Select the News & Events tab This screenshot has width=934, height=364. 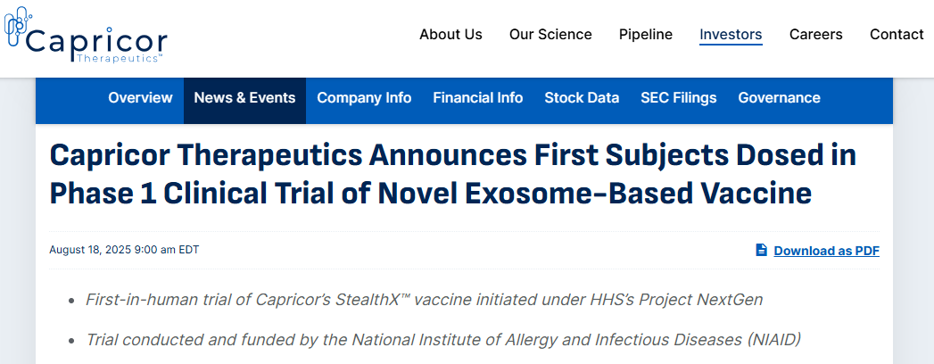pyautogui.click(x=244, y=98)
